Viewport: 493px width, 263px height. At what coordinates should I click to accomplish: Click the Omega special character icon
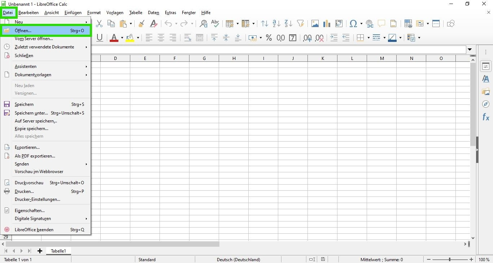pos(353,23)
